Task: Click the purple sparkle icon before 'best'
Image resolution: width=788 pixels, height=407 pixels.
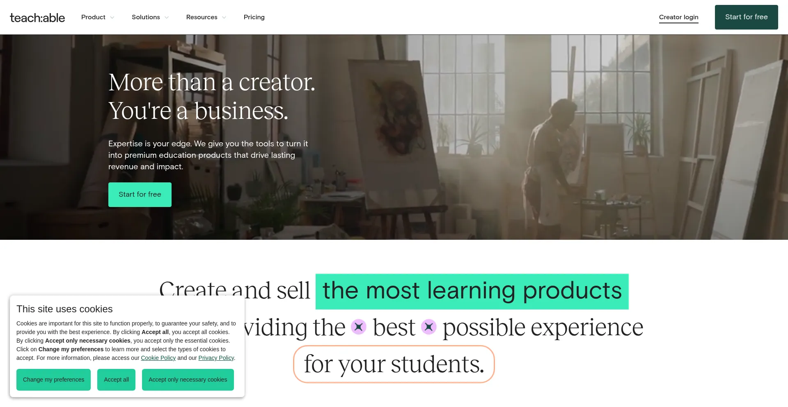Action: (x=359, y=327)
